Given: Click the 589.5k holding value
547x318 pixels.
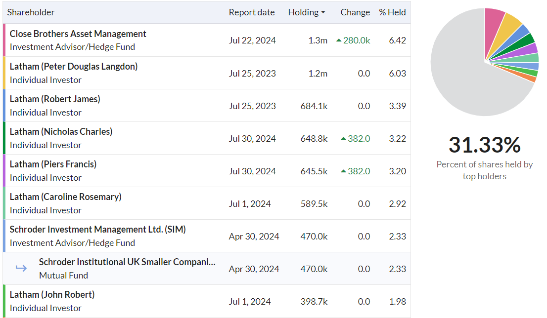Looking at the screenshot, I should [x=314, y=204].
